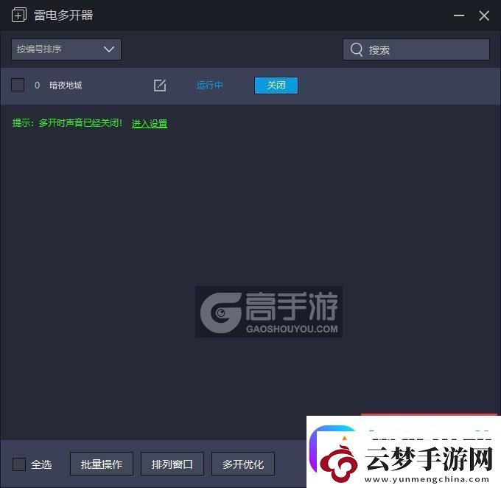The image size is (501, 488).
Task: Close the 雷电多开器 window
Action: (x=484, y=15)
